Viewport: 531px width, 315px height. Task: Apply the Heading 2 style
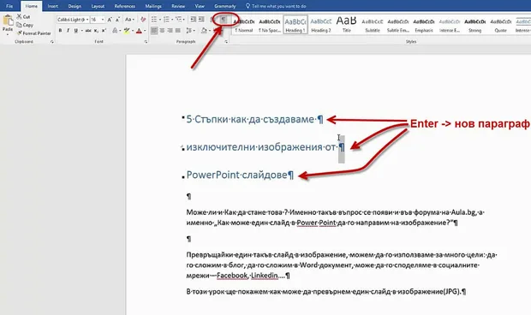[x=321, y=25]
